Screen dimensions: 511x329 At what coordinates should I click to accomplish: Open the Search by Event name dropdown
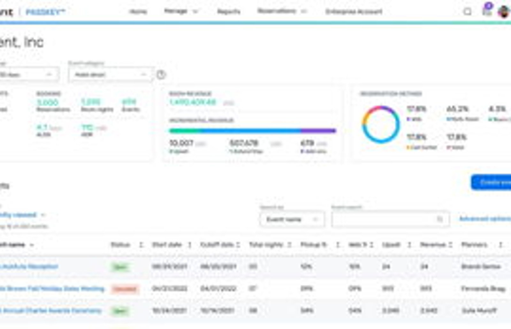point(292,219)
